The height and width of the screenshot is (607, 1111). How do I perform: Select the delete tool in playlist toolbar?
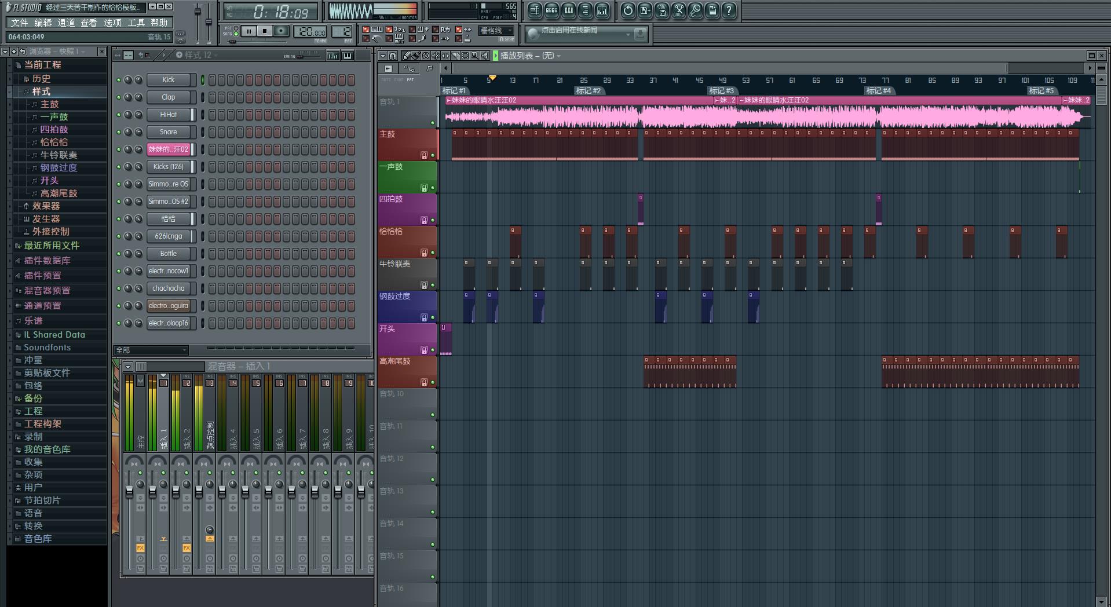pyautogui.click(x=426, y=56)
